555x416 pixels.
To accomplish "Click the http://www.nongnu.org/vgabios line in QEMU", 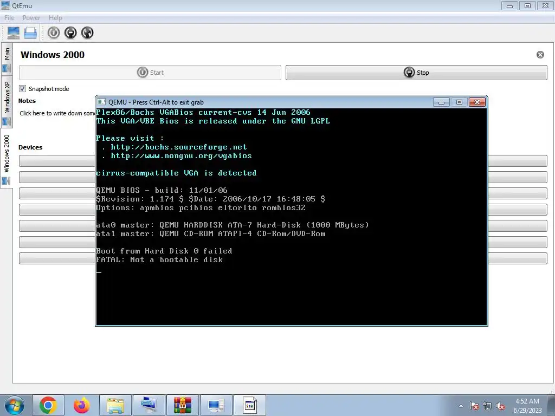I will [181, 155].
